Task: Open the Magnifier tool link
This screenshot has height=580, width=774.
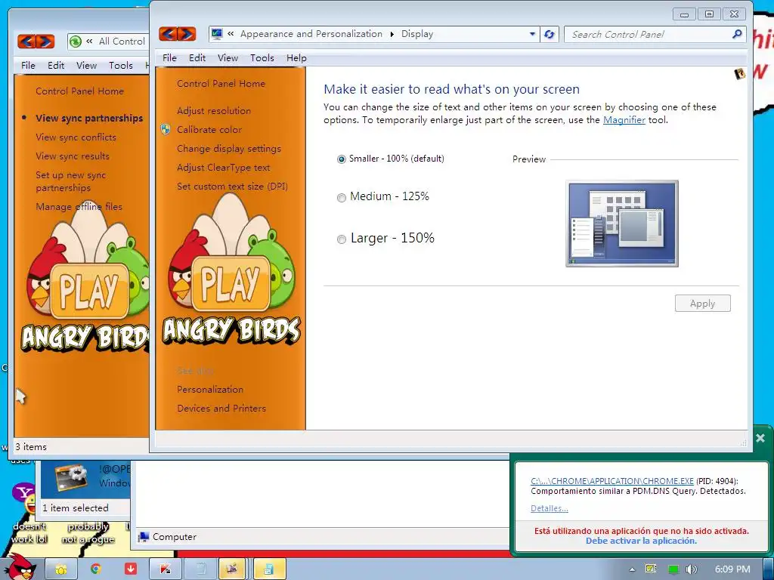Action: pos(624,120)
